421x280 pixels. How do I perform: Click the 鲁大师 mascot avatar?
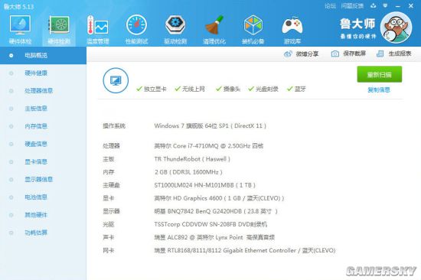(x=397, y=28)
